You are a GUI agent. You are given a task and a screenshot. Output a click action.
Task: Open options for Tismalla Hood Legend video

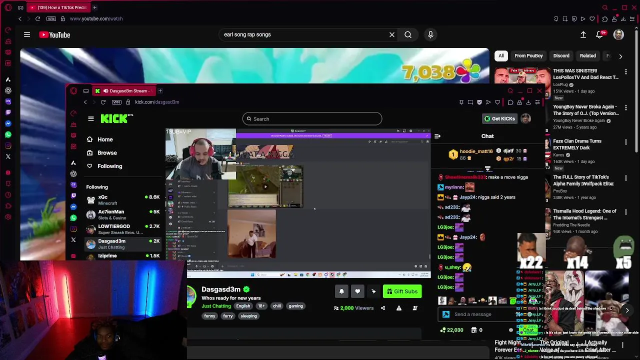point(625,212)
